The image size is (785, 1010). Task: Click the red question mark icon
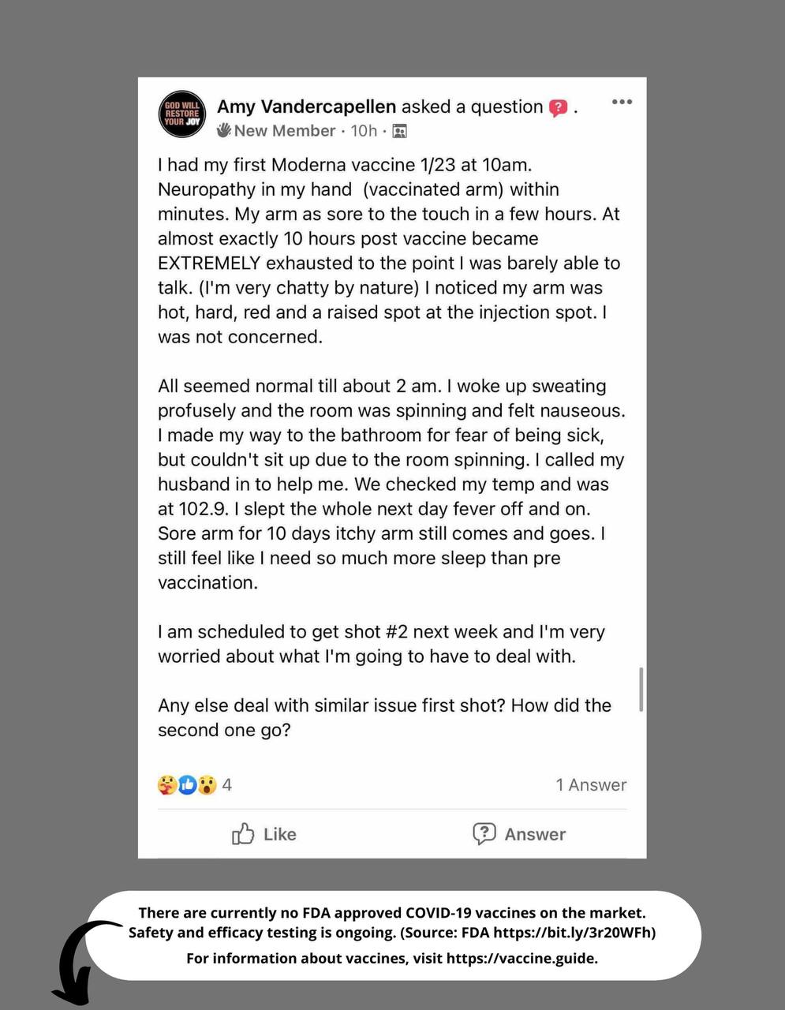point(558,108)
